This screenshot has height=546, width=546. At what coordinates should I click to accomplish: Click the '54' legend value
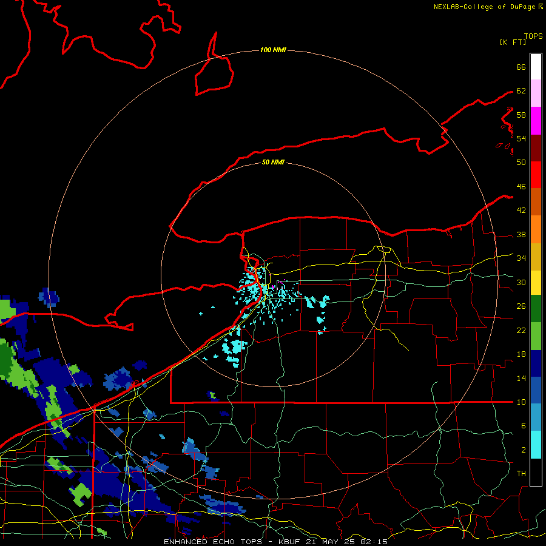[521, 138]
